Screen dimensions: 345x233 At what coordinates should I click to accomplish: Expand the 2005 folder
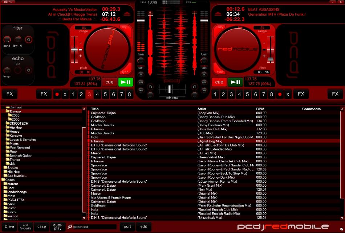[14, 115]
